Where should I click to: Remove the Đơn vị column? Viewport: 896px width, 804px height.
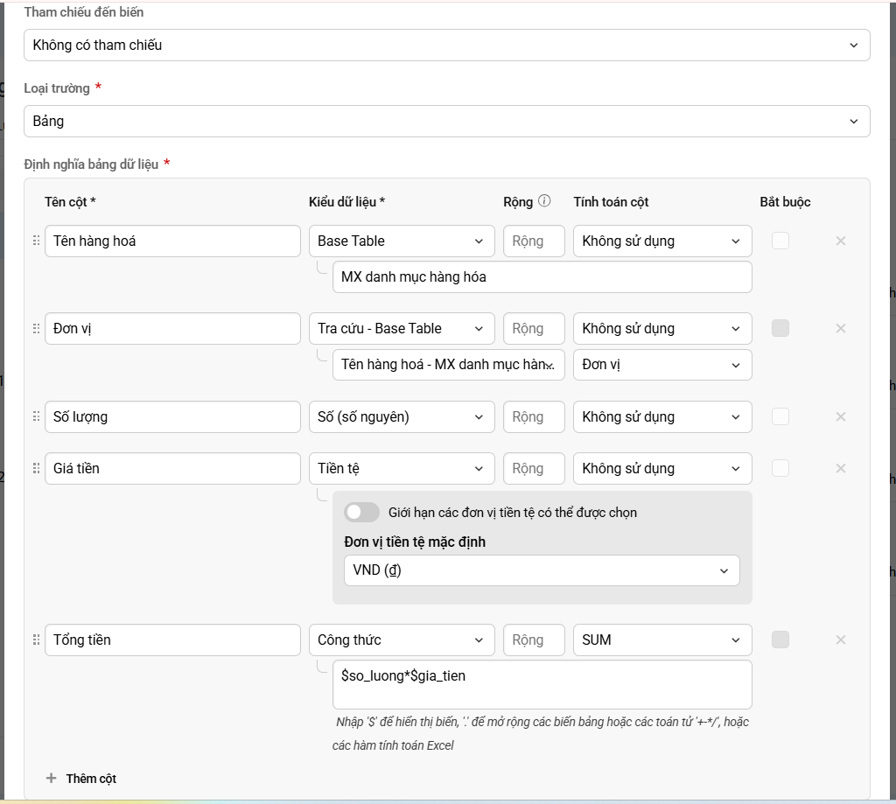pyautogui.click(x=841, y=328)
